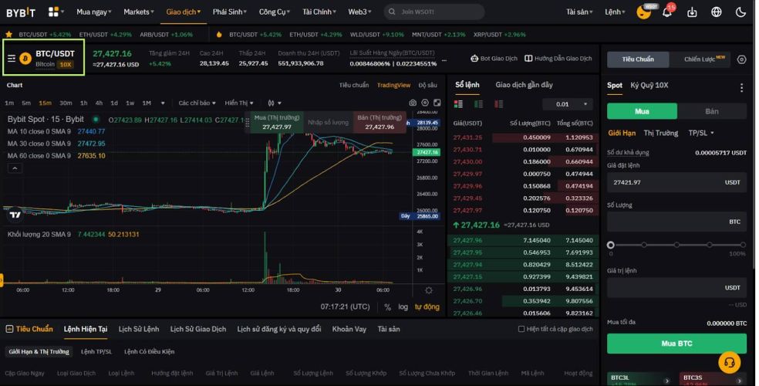Screen dimensions: 759x386
Task: Click the download app icon
Action: coord(692,12)
